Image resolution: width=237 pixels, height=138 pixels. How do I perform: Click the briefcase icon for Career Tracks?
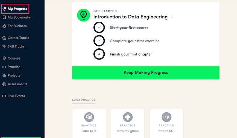pyautogui.click(x=4, y=38)
